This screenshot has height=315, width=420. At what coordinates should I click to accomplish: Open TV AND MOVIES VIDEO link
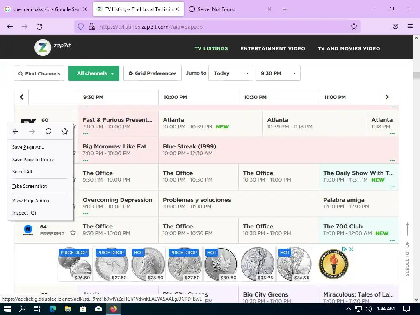click(x=349, y=48)
